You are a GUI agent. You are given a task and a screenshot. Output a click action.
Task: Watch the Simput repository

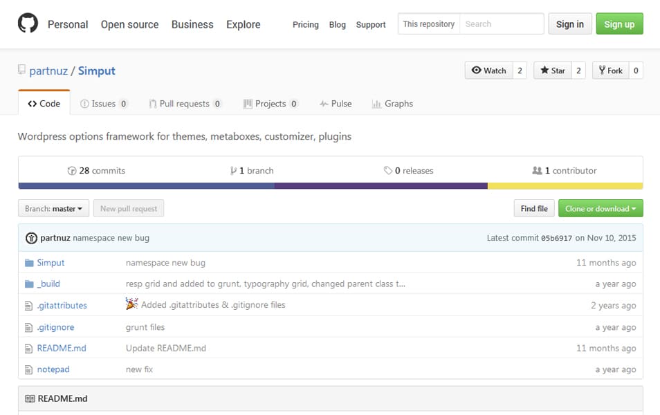tap(488, 71)
